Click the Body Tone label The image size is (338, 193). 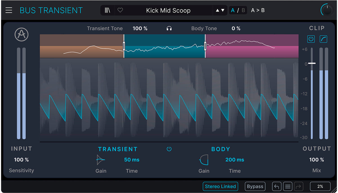pyautogui.click(x=204, y=28)
